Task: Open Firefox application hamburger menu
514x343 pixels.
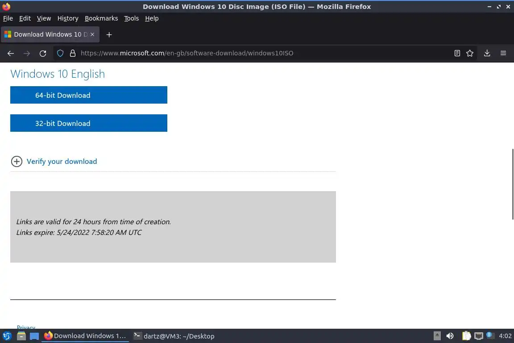Action: click(503, 53)
